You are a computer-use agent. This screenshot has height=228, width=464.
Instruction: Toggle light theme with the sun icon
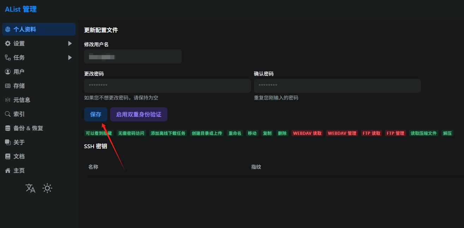[x=47, y=188]
